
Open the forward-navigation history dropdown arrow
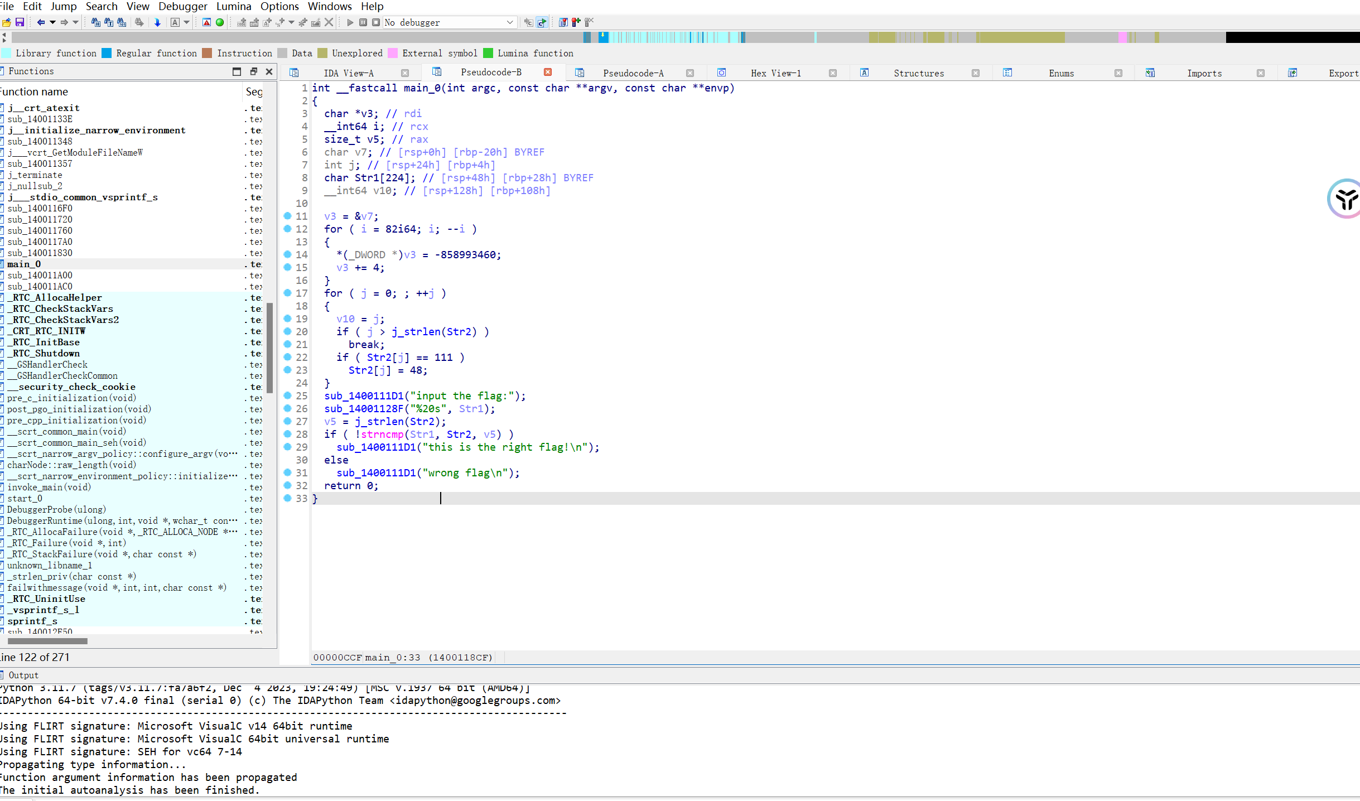[x=76, y=22]
